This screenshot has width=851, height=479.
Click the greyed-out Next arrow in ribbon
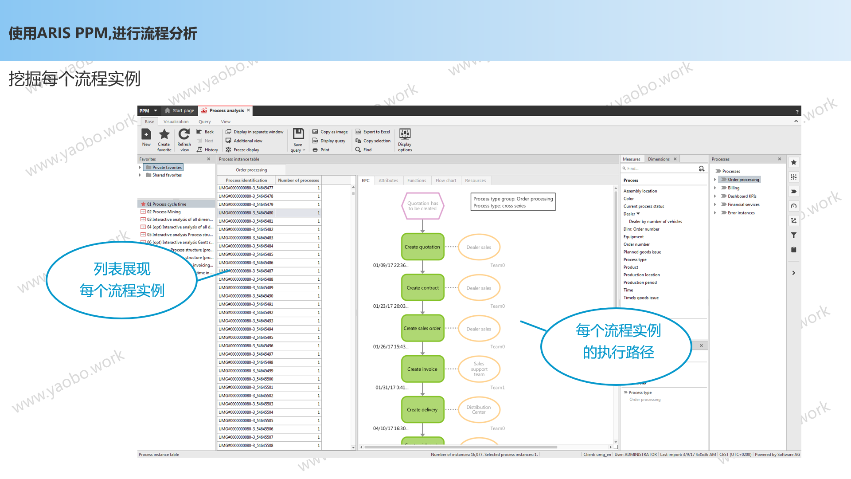[x=199, y=141]
